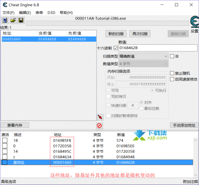The height and width of the screenshot is (185, 199).
Task: Activate the checkbox for row c
Action: pyautogui.click(x=5, y=157)
